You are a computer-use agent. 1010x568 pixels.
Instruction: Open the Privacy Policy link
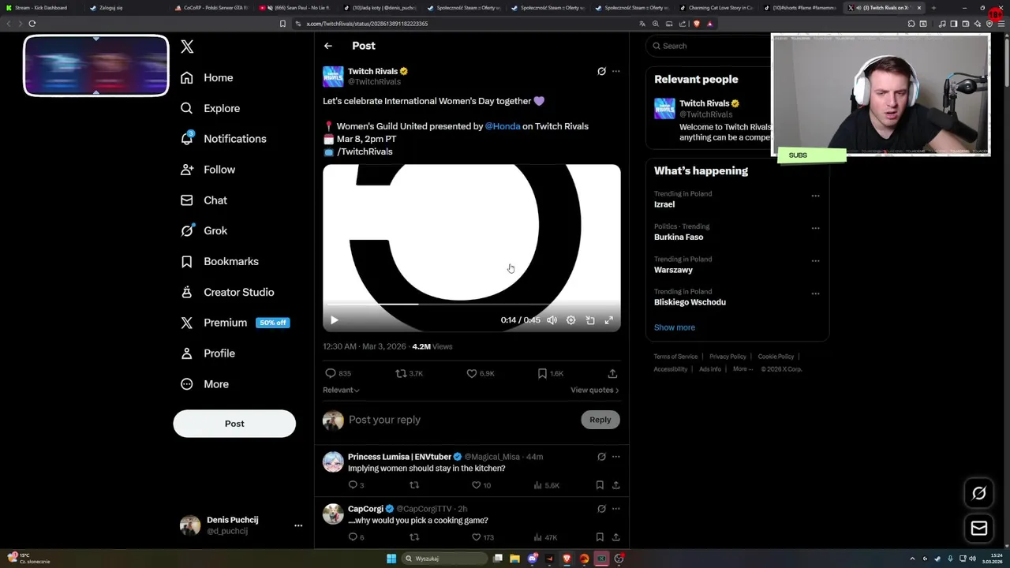(x=728, y=357)
